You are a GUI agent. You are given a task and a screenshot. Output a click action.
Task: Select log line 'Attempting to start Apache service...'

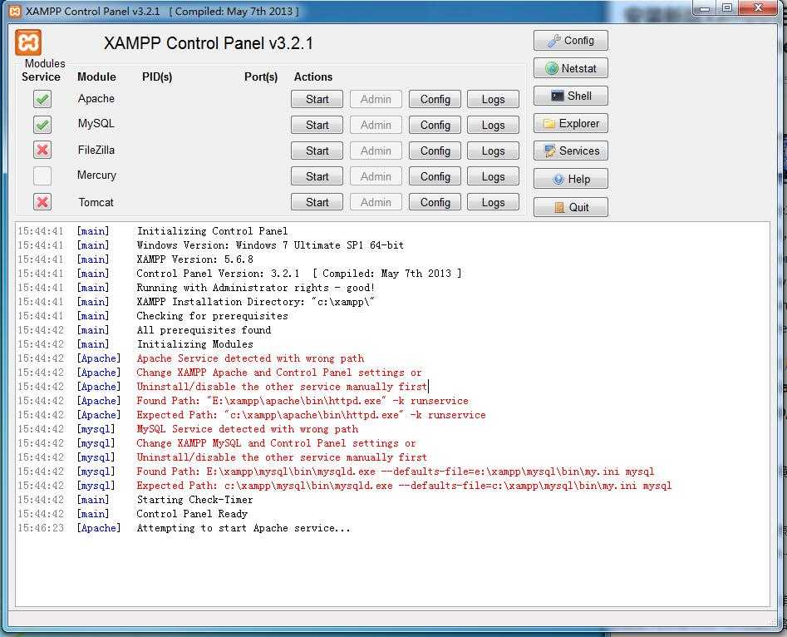243,528
